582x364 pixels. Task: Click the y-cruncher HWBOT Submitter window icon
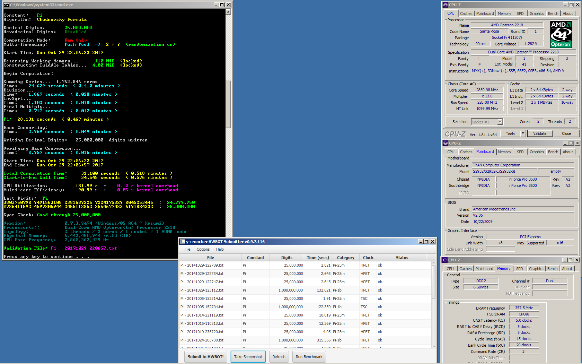click(x=182, y=242)
